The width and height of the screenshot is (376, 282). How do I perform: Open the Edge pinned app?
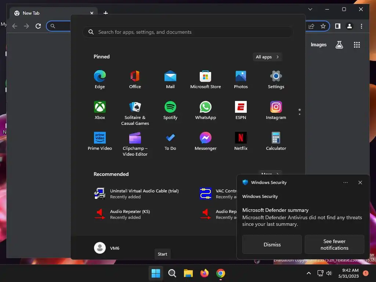(x=100, y=80)
